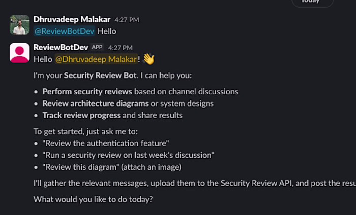Screen dimensions: 356x215
Task: Open the Today date divider dropdown
Action: tap(312, 2)
